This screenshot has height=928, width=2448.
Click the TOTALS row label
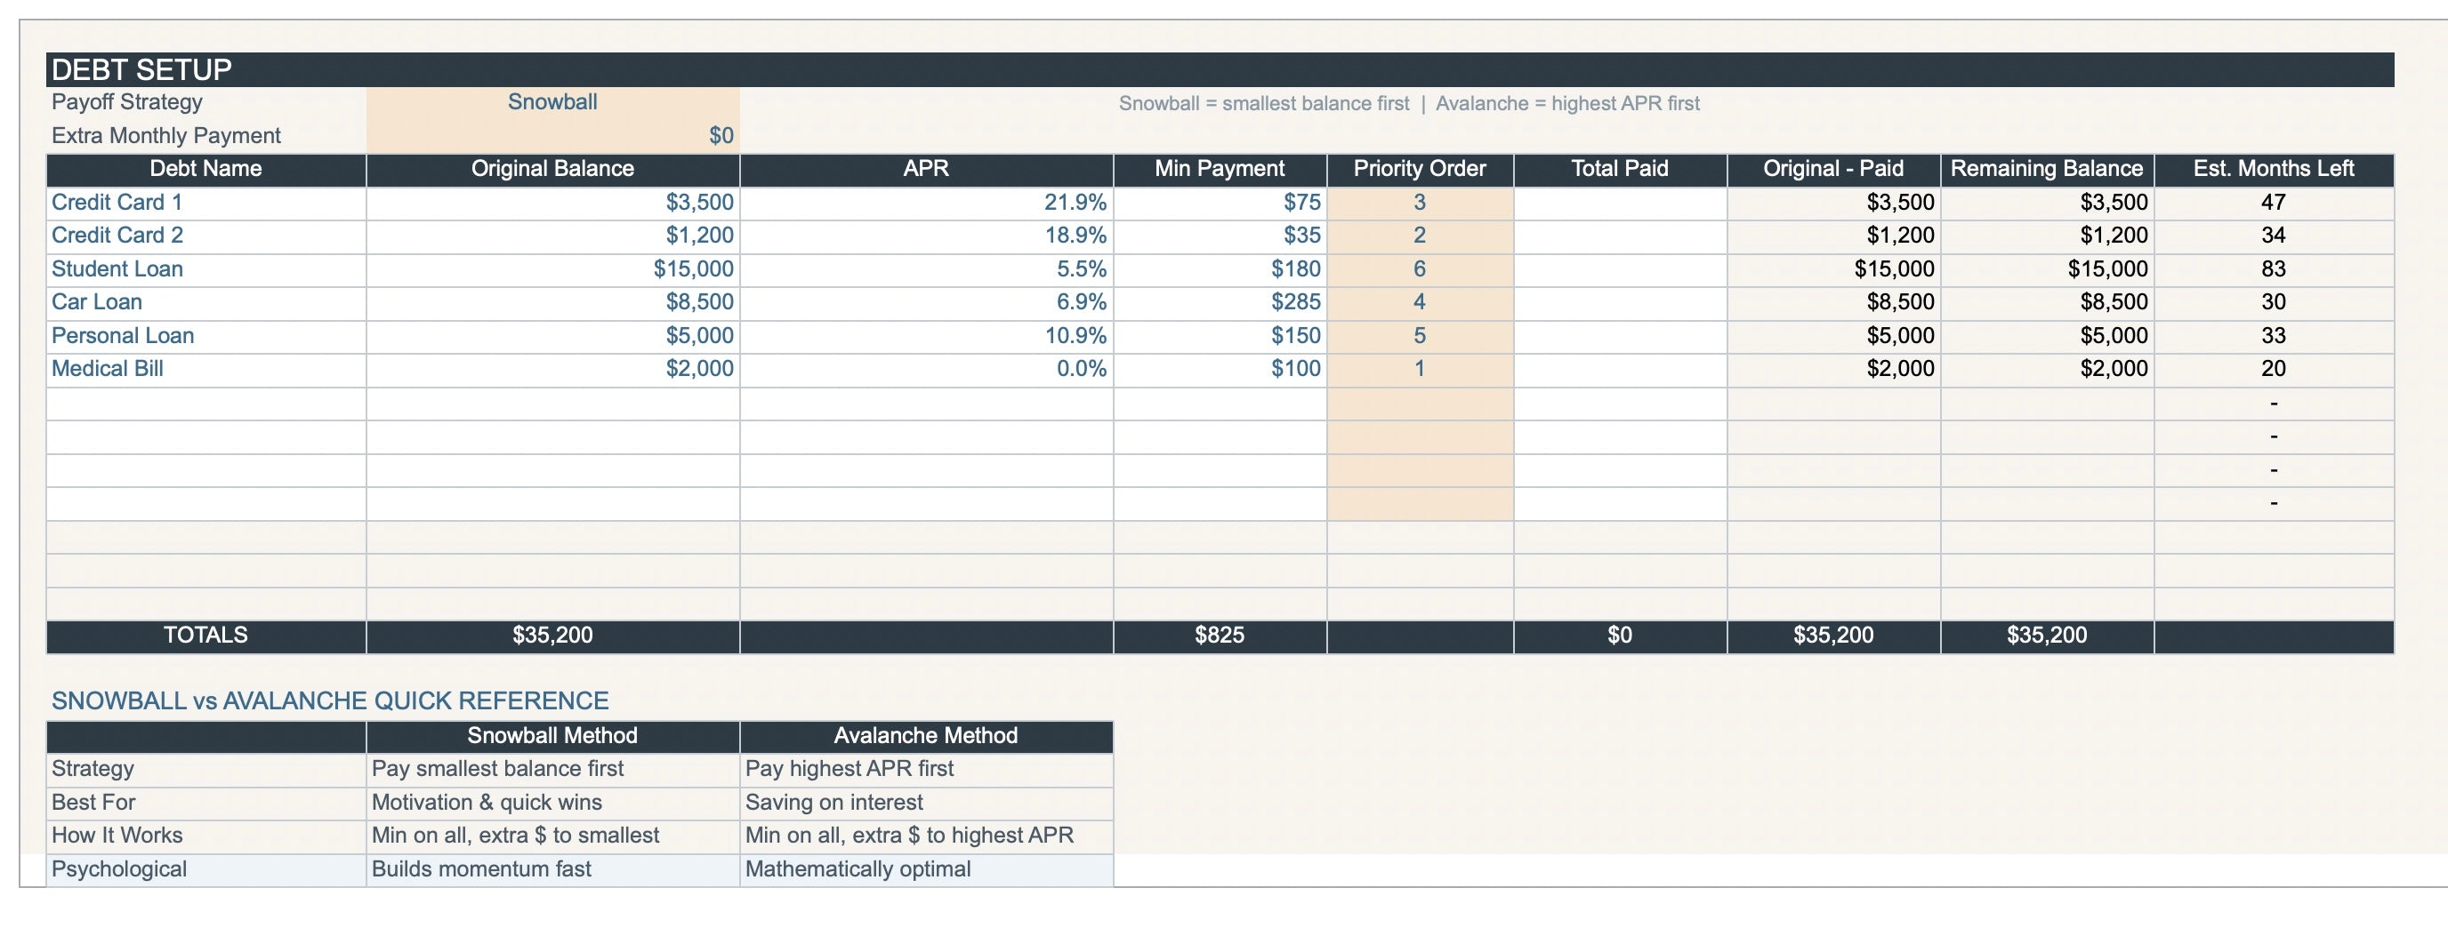point(206,636)
